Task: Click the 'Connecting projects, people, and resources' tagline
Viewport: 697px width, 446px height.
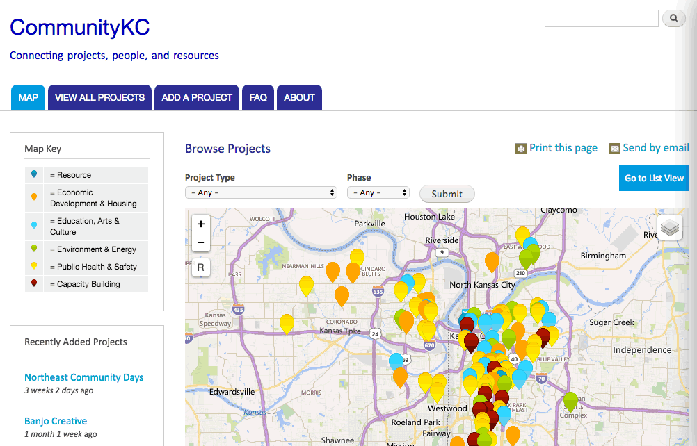Action: pos(114,56)
